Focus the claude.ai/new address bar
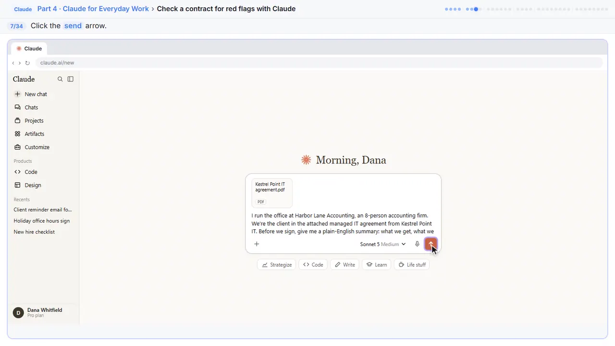615x346 pixels. pos(320,63)
